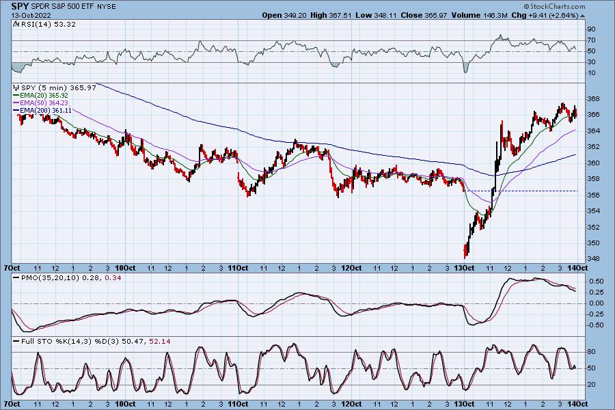The image size is (615, 410).
Task: Click the RSI(14) 53.32 indicator label
Action: coord(48,24)
